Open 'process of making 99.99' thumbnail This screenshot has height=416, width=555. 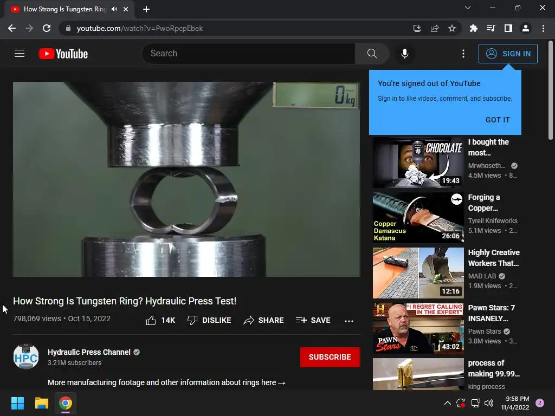tap(418, 374)
